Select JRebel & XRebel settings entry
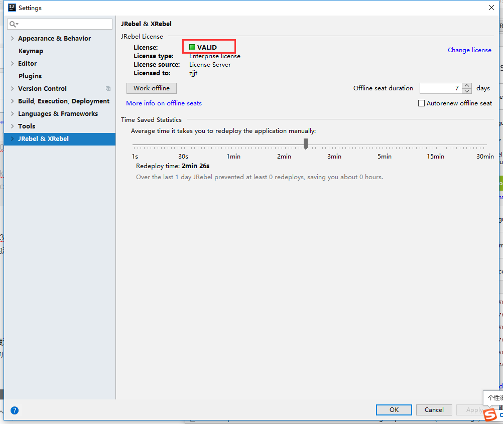The image size is (503, 424). [60, 139]
